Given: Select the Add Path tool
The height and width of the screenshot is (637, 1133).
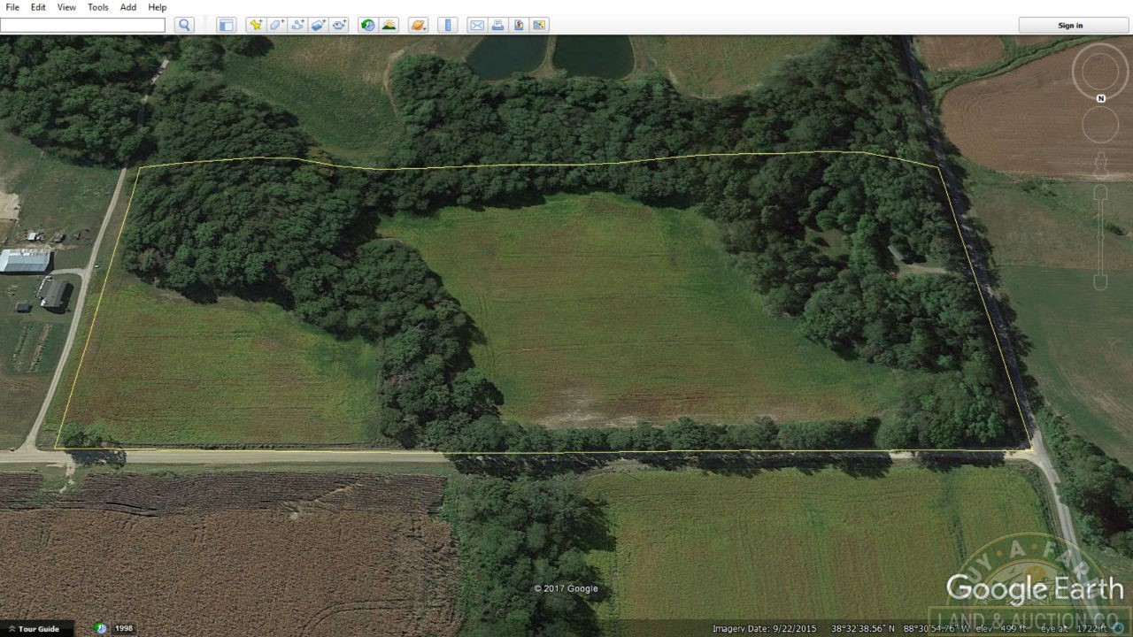Looking at the screenshot, I should [x=297, y=25].
